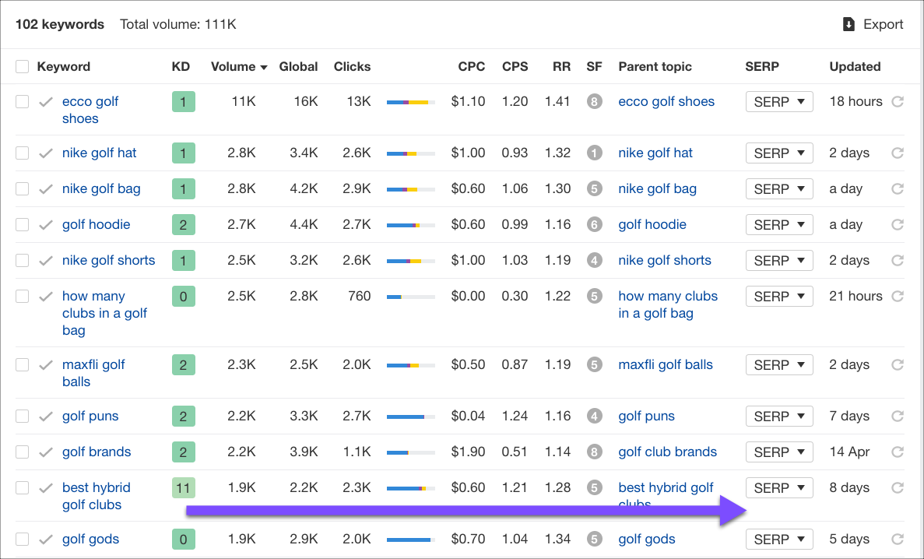This screenshot has width=924, height=559.
Task: Sort by the Volume column header
Action: click(x=239, y=67)
